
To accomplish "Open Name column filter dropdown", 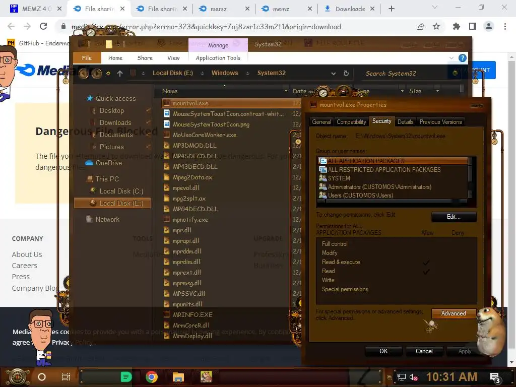I will [x=286, y=91].
